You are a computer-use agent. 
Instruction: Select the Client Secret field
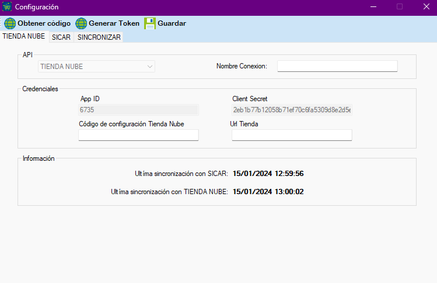coord(292,109)
